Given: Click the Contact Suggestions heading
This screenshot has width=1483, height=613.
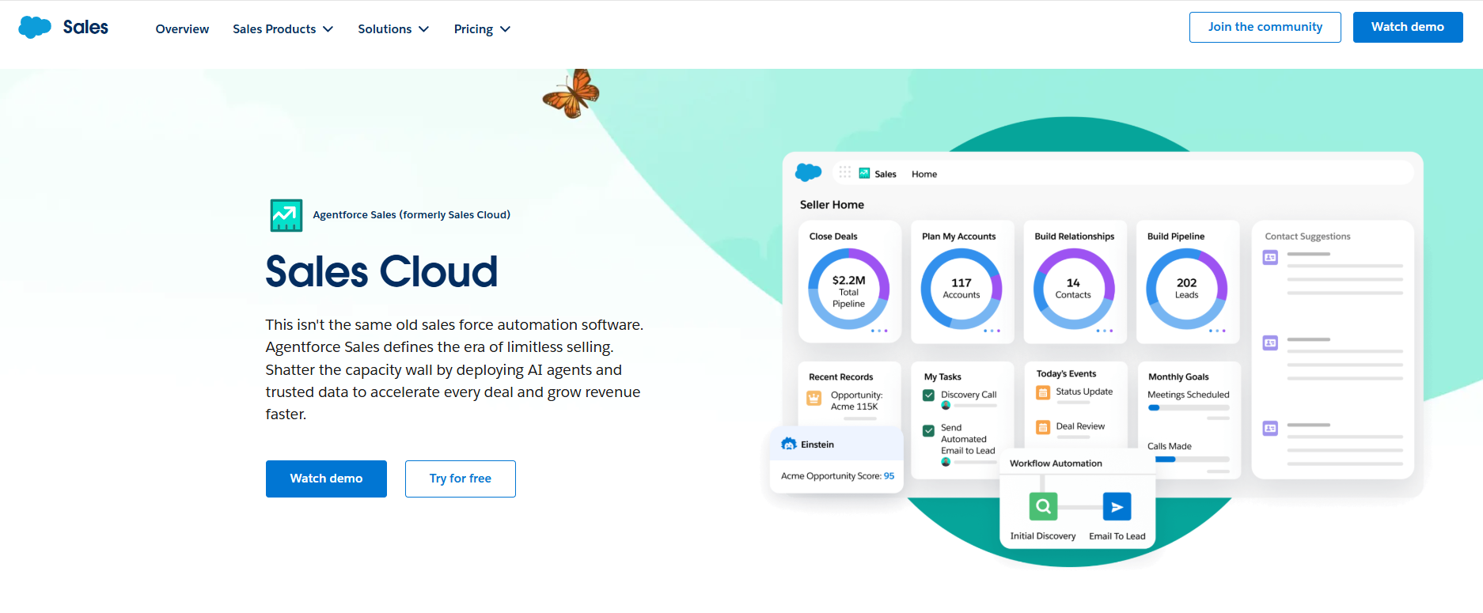Looking at the screenshot, I should (x=1307, y=236).
